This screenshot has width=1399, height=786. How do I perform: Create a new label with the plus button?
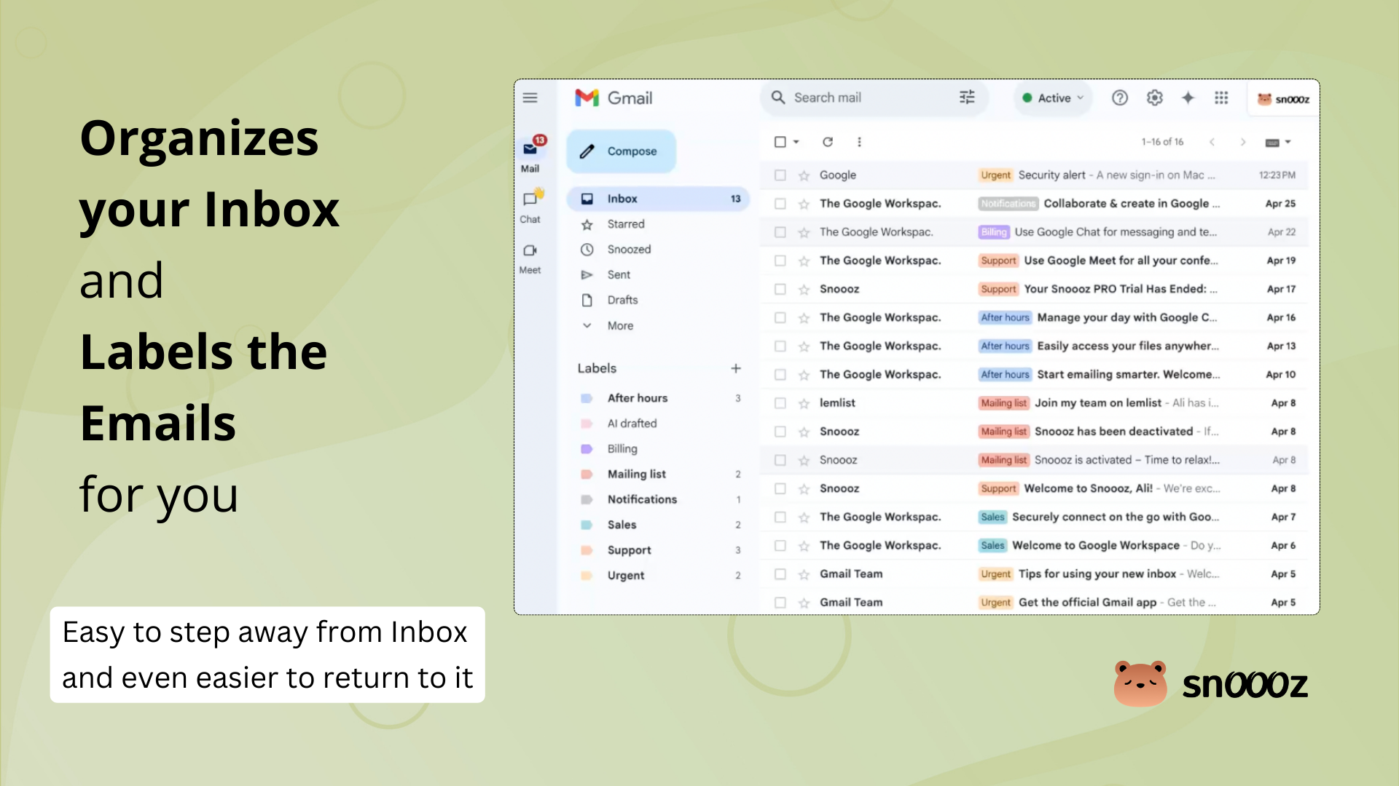(x=736, y=368)
